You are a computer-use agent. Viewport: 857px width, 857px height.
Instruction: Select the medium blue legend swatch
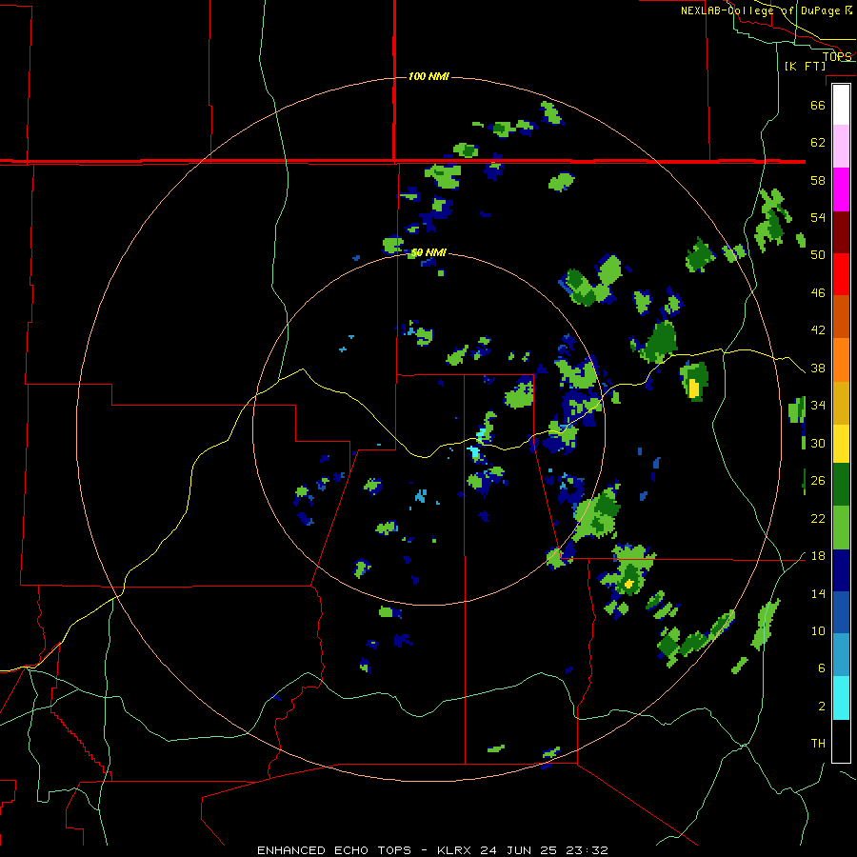pos(841,612)
